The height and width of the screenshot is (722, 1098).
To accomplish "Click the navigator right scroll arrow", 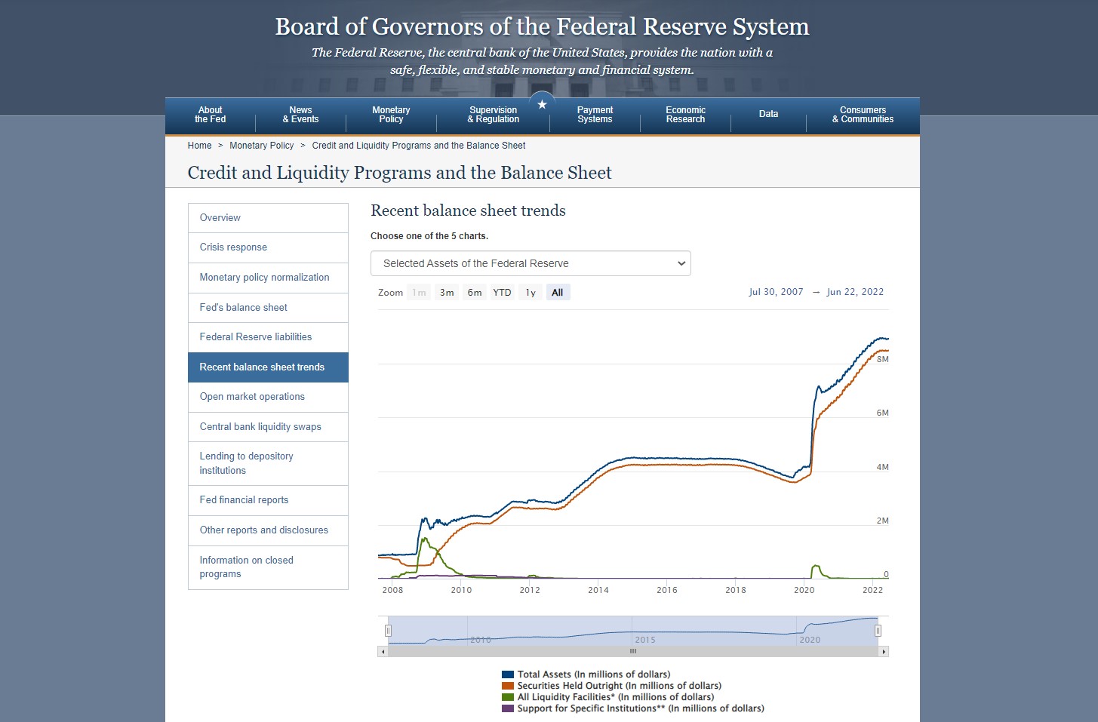I will click(884, 651).
